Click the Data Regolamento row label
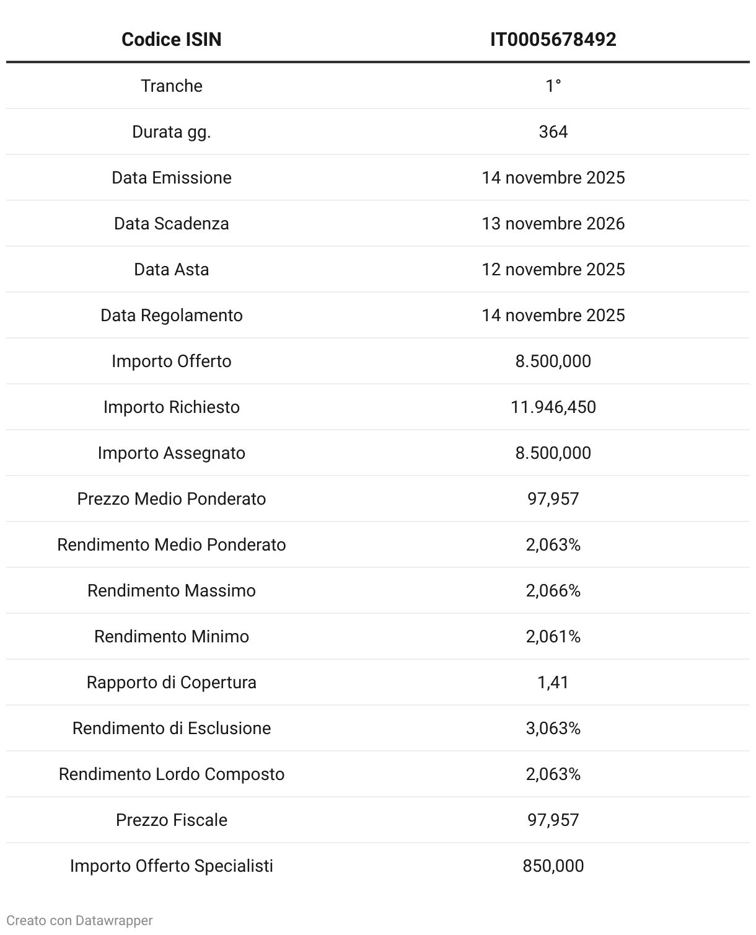 [x=172, y=315]
